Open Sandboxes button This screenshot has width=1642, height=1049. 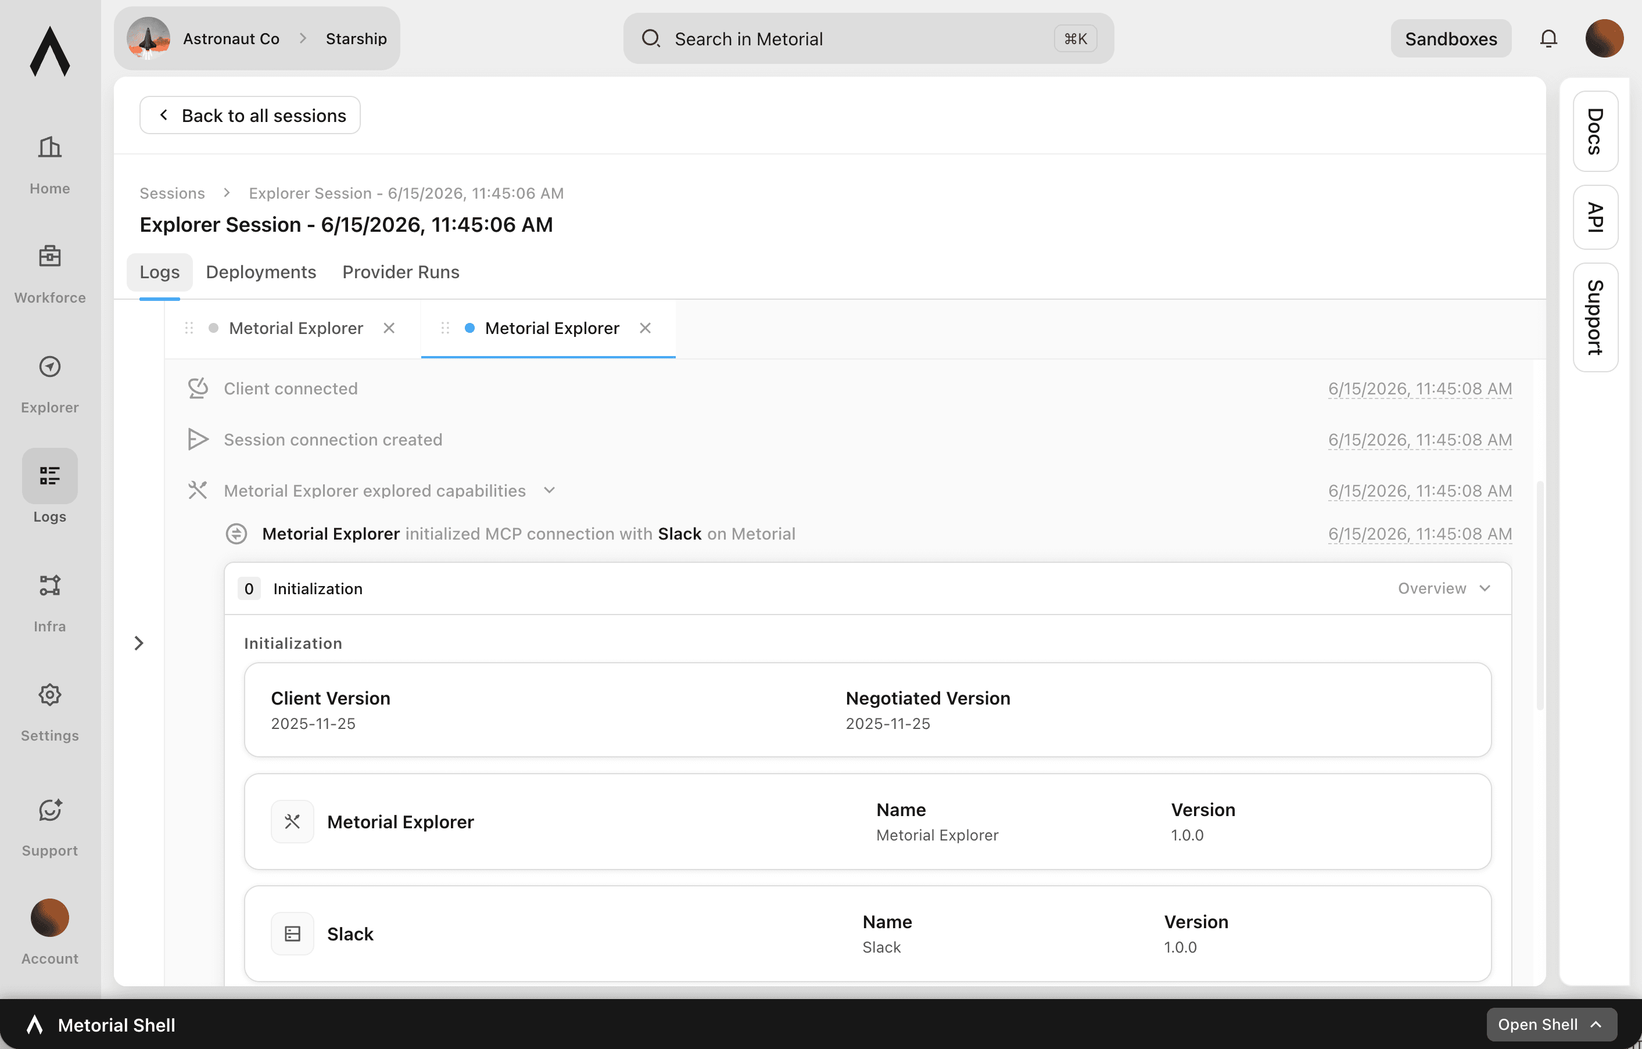[1450, 39]
